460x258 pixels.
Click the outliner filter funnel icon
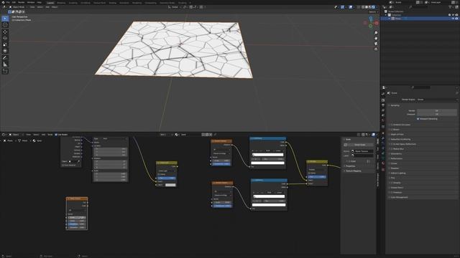451,7
